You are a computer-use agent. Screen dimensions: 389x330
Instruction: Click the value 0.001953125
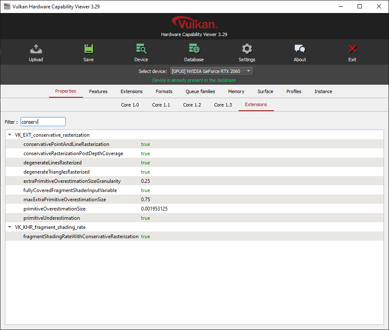(x=155, y=209)
